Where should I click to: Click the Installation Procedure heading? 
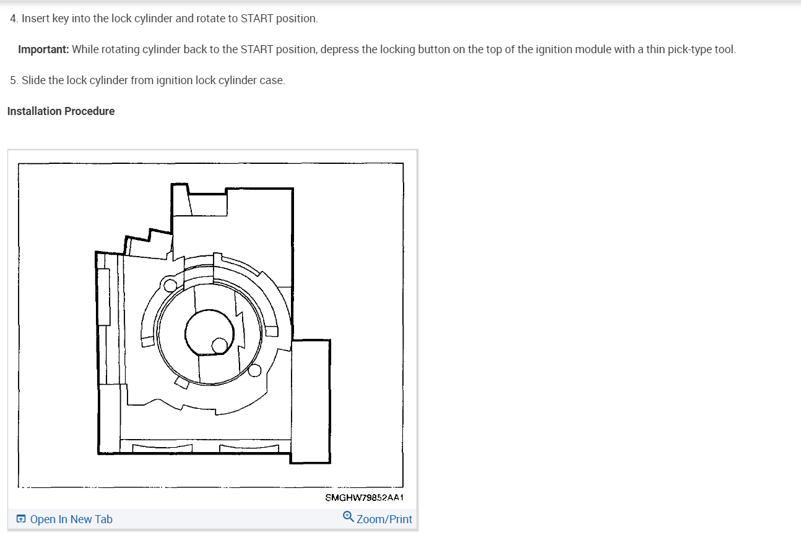[x=61, y=111]
